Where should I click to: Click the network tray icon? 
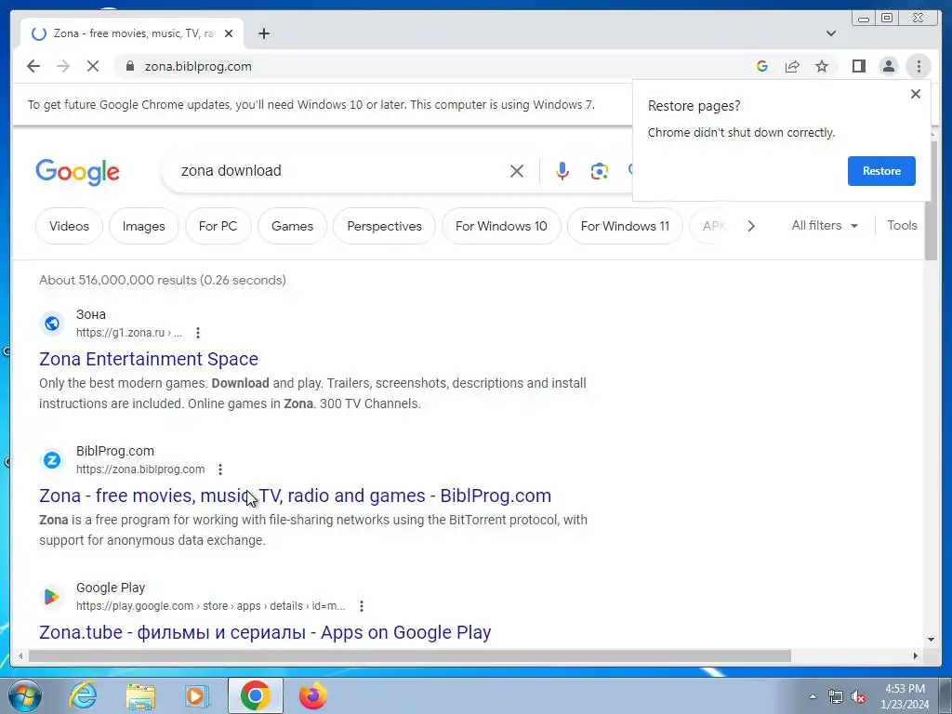point(836,697)
